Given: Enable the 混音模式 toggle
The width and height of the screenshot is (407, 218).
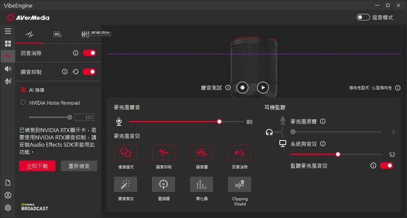Looking at the screenshot, I should click(x=363, y=18).
